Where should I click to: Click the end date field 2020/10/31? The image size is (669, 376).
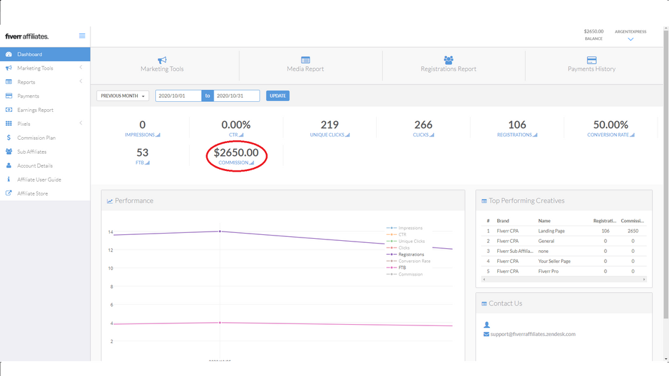236,96
